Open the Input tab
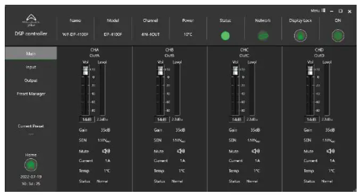 [31, 67]
